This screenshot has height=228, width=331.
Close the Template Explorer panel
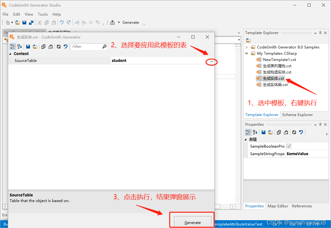coord(325,33)
